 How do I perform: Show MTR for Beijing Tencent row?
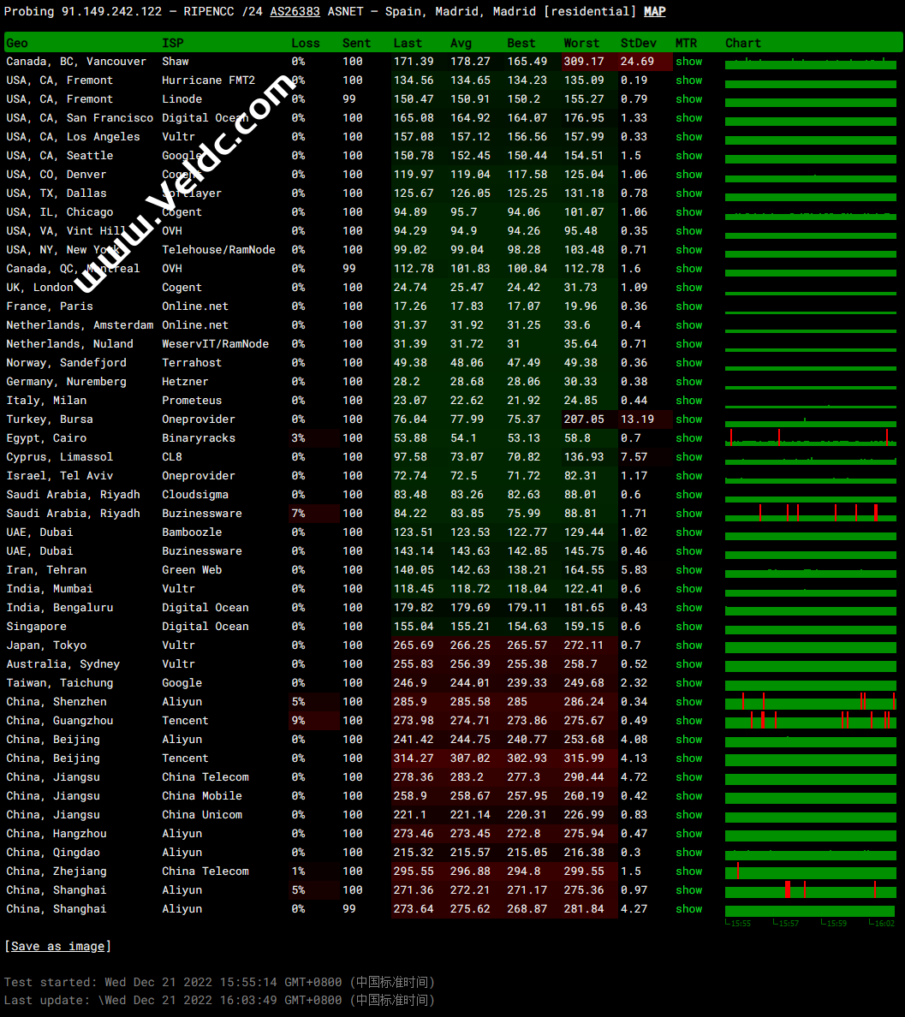pyautogui.click(x=688, y=758)
